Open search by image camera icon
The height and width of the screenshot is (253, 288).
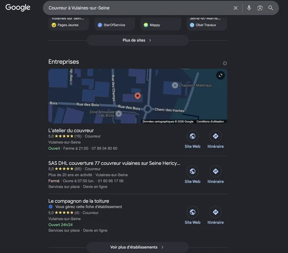tap(260, 8)
